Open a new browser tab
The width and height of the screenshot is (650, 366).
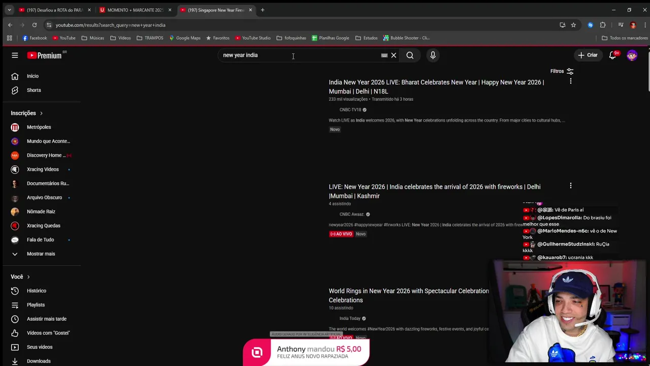pyautogui.click(x=263, y=10)
